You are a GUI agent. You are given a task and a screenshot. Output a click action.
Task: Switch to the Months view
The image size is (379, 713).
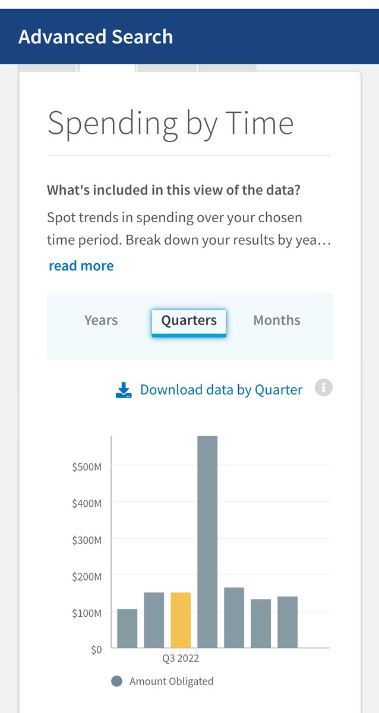click(277, 320)
